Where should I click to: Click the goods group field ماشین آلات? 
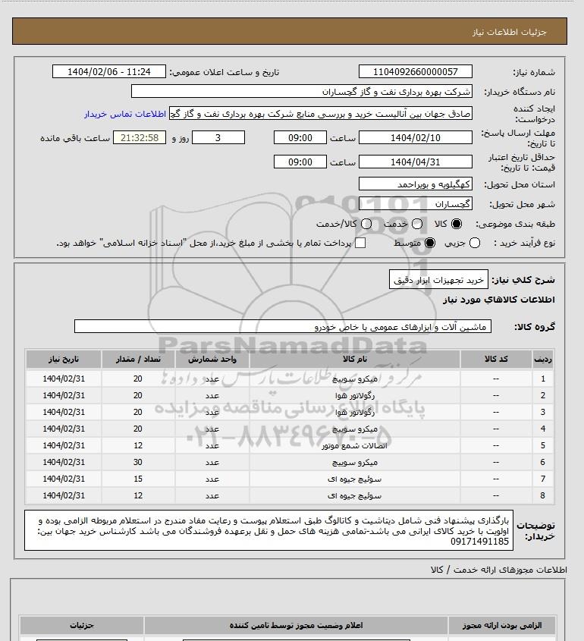[x=283, y=327]
